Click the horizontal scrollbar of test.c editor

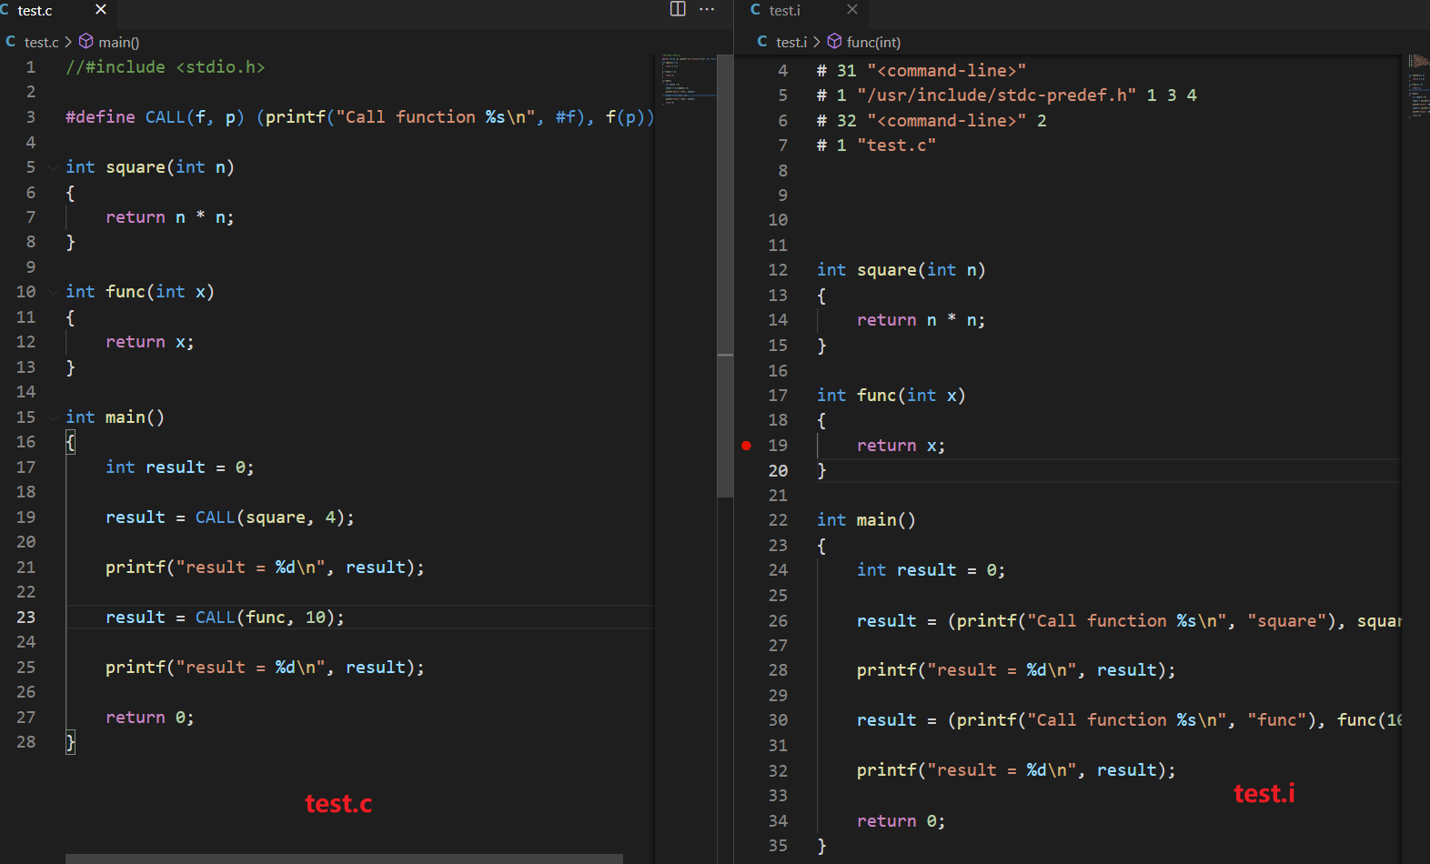[344, 859]
